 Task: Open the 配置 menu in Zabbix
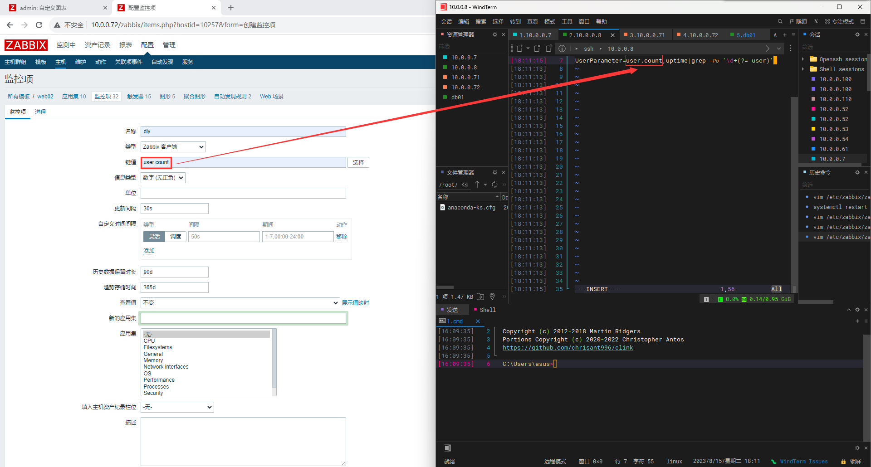point(147,45)
